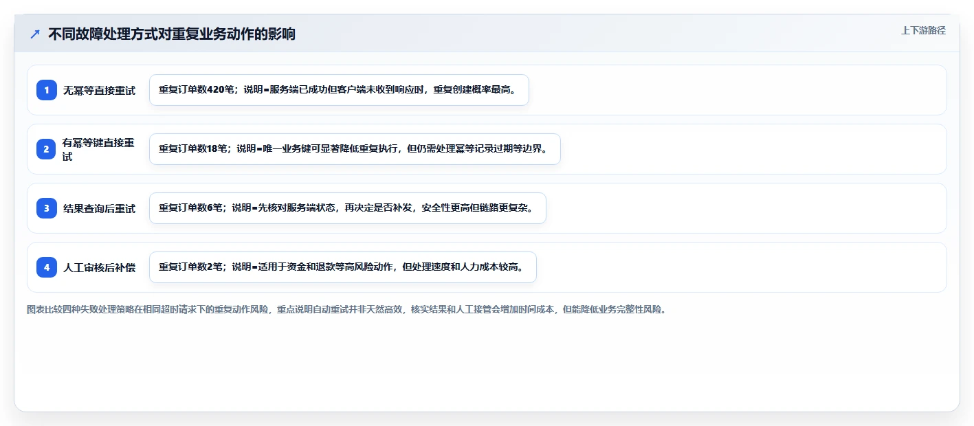This screenshot has width=974, height=426.
Task: Click step badge number 4
Action: point(47,267)
